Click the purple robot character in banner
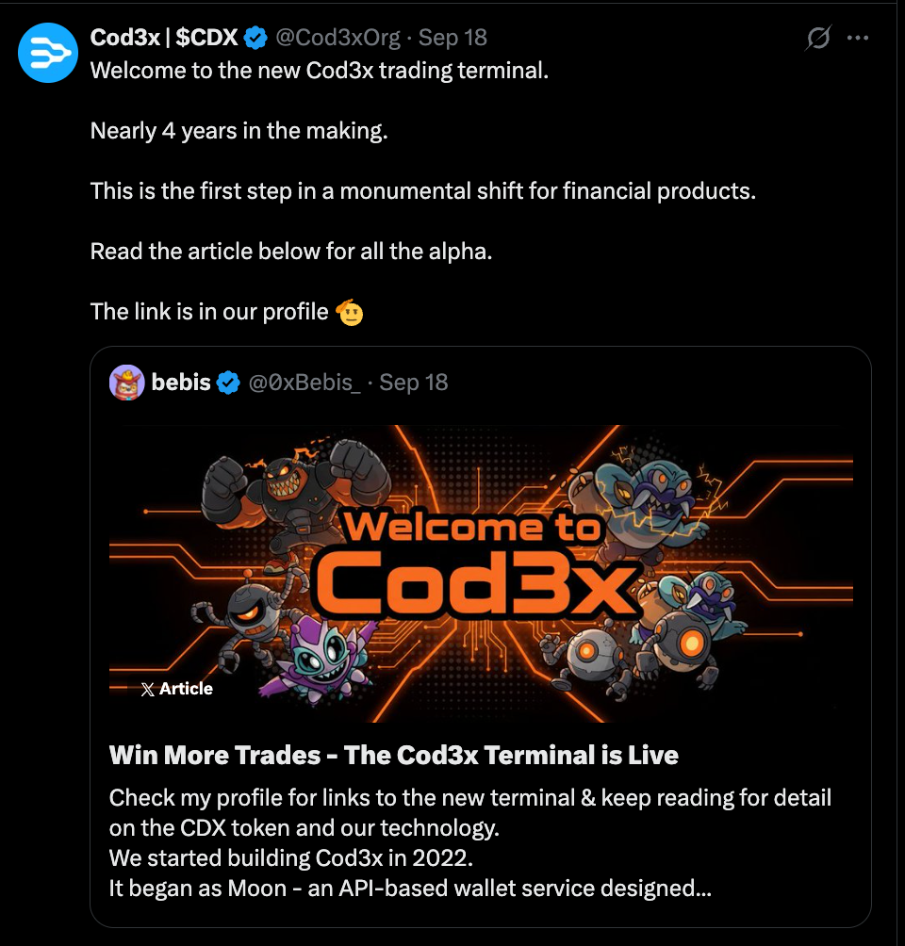The image size is (905, 946). (320, 660)
